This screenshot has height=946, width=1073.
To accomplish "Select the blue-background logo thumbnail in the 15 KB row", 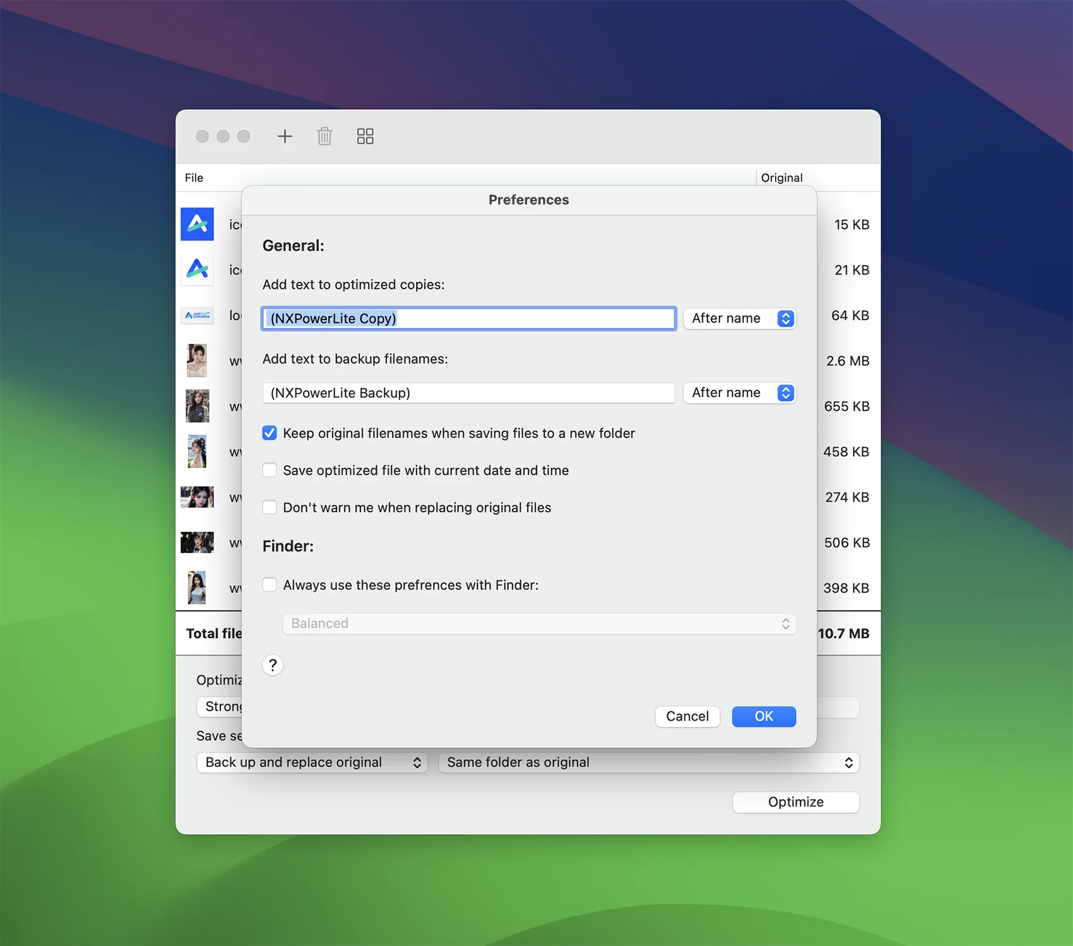I will click(197, 224).
